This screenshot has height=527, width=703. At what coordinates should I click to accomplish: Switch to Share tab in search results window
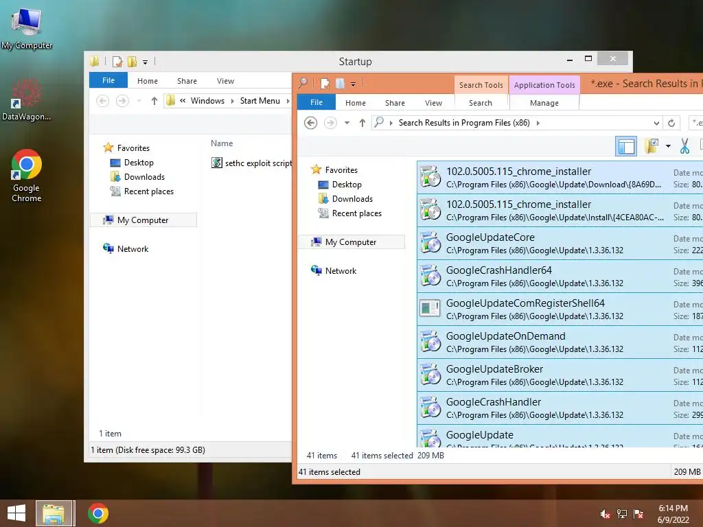click(x=395, y=103)
